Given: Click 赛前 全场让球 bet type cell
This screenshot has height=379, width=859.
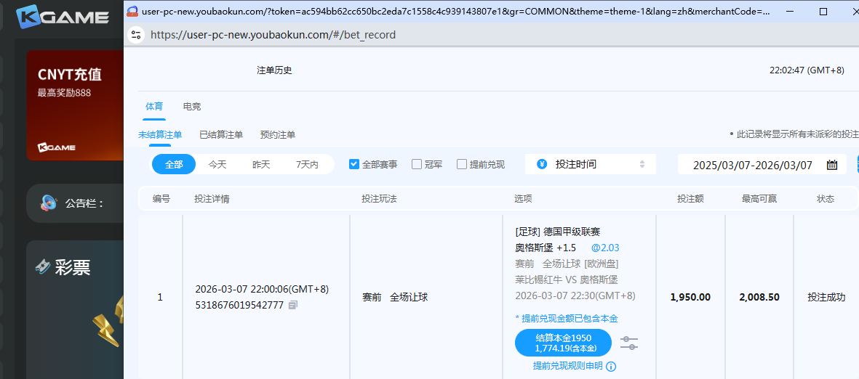Looking at the screenshot, I should click(x=395, y=298).
